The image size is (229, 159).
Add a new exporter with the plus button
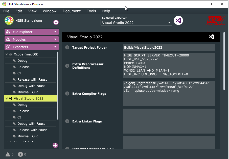[x=55, y=145]
